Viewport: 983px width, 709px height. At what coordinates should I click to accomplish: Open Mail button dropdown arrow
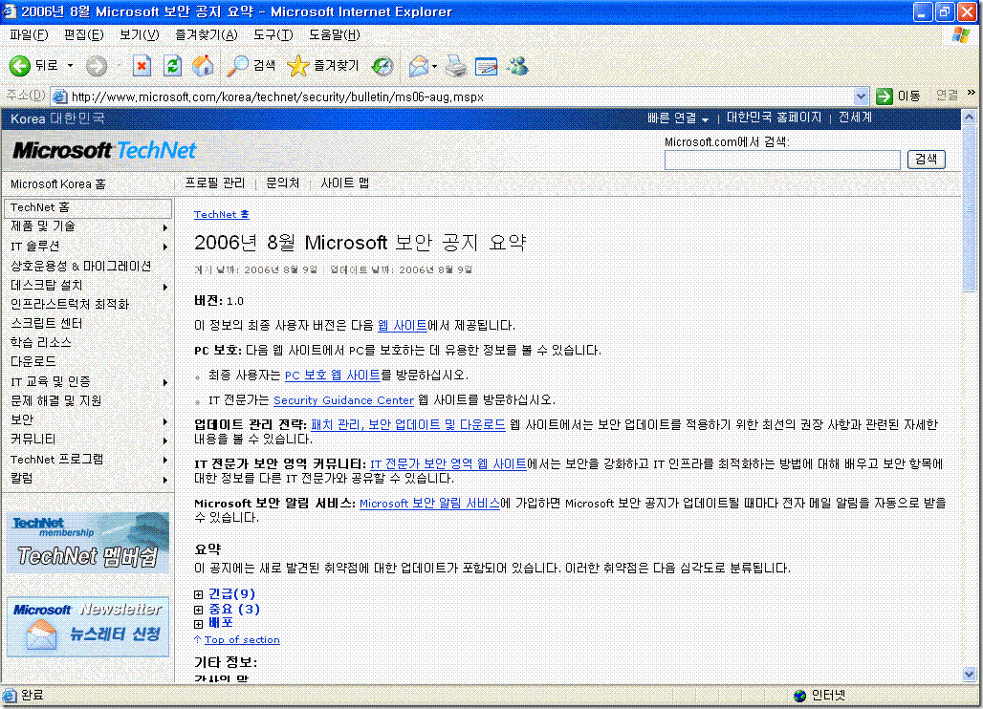(434, 66)
